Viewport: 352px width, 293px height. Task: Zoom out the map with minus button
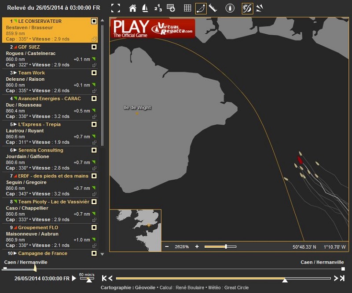pos(167,246)
